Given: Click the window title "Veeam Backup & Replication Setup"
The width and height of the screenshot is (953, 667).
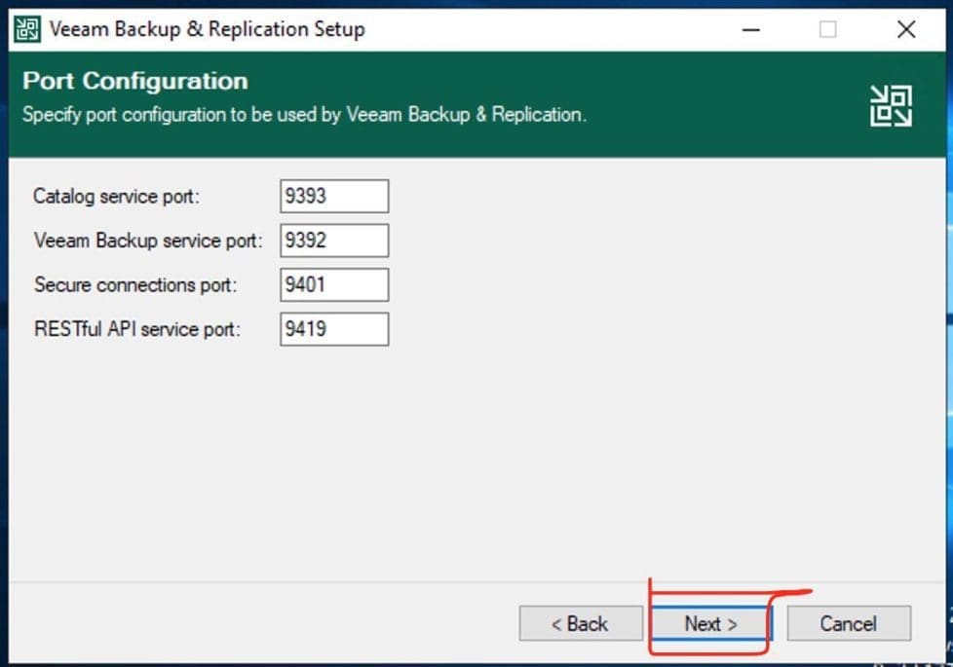Looking at the screenshot, I should 207,29.
